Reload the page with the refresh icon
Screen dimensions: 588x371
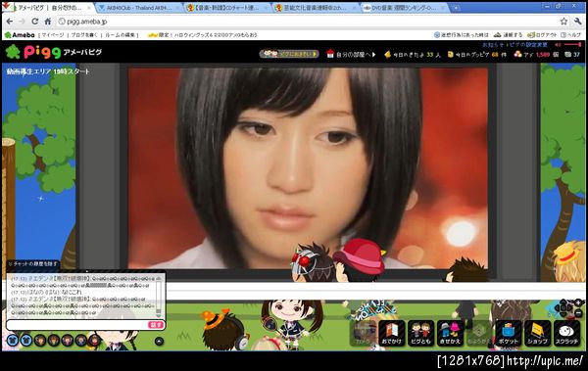[x=35, y=22]
